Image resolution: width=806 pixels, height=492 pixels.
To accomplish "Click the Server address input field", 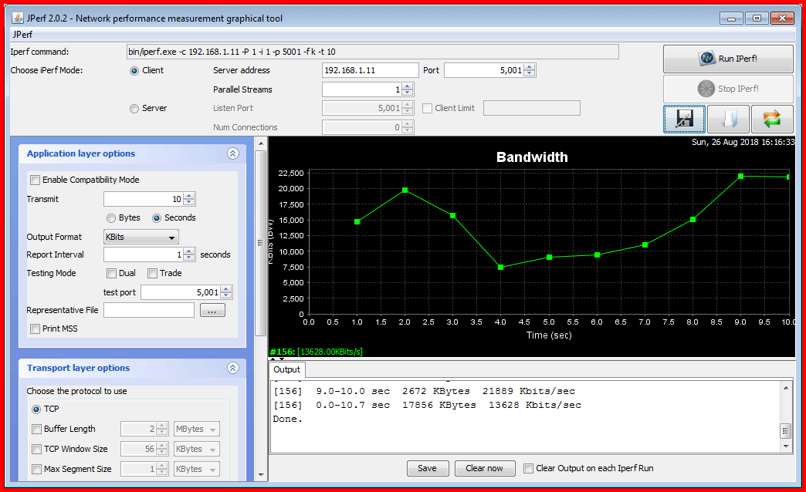I will click(370, 70).
